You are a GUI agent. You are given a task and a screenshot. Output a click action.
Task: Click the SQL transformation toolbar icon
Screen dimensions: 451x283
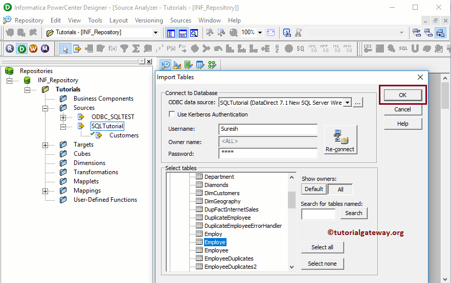point(403,49)
